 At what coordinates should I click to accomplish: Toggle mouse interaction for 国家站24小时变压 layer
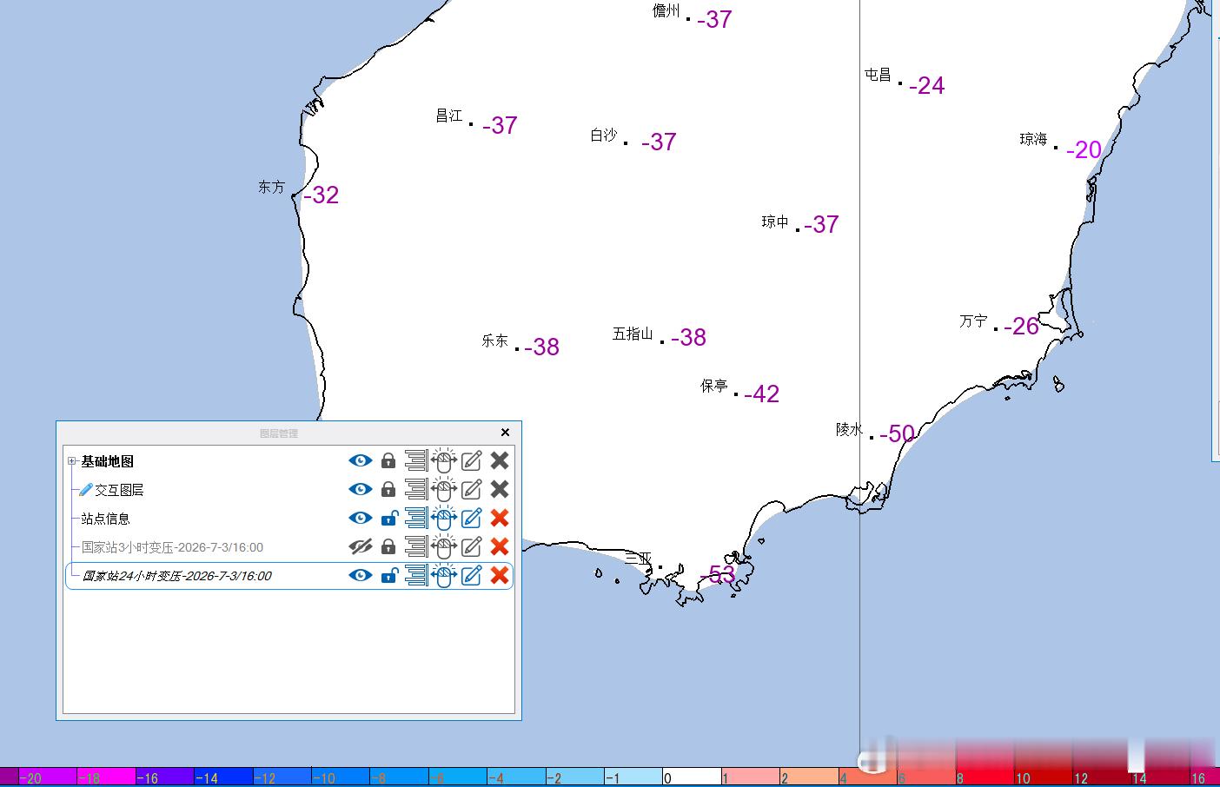tap(443, 575)
